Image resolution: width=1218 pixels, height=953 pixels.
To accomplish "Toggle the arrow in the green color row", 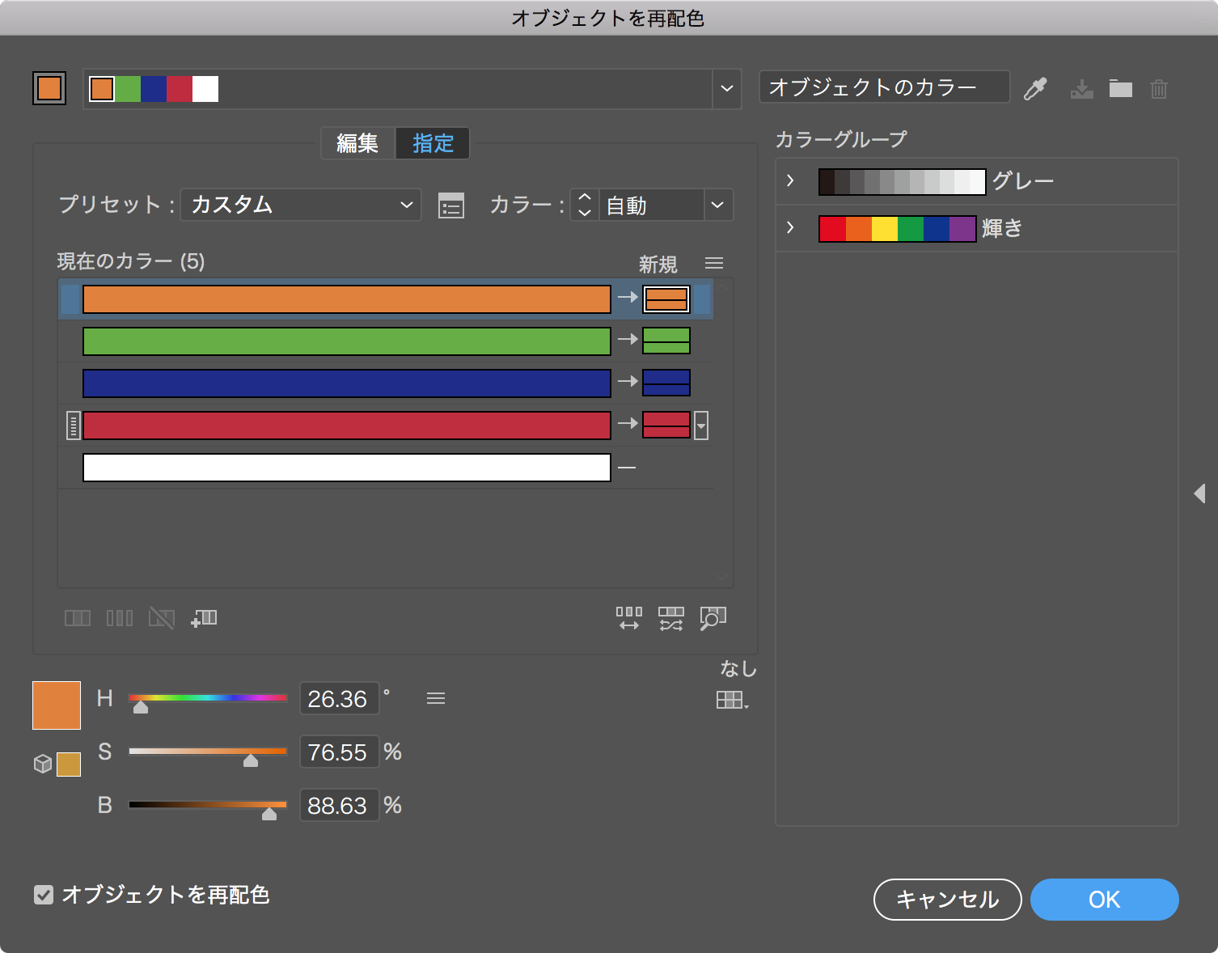I will pos(628,340).
